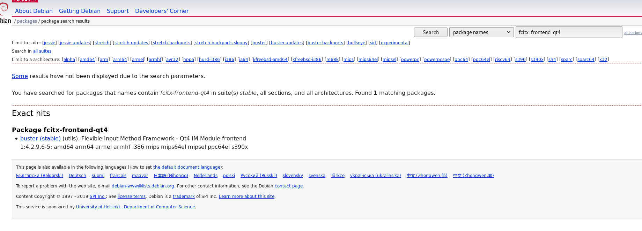Open the SPI Inc. link
642x231 pixels.
[98, 197]
